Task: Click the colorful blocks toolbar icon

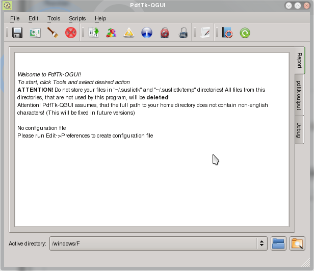Action: 111,33
